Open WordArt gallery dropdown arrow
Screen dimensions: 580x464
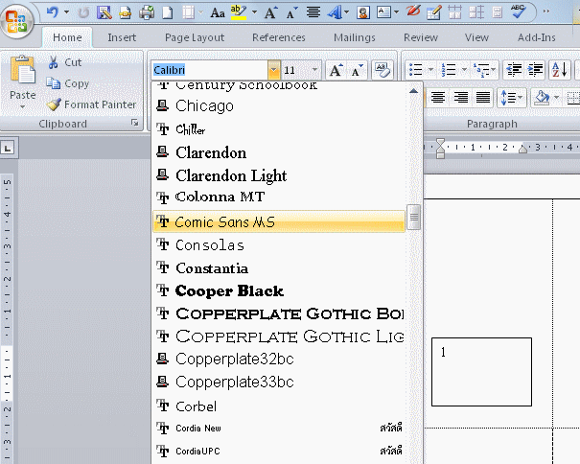(347, 12)
